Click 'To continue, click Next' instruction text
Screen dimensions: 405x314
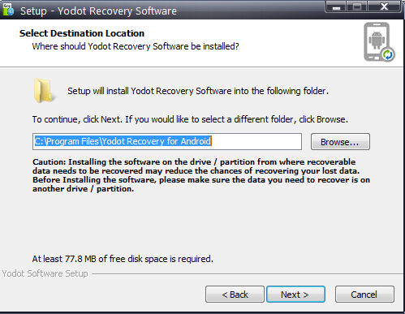(190, 119)
